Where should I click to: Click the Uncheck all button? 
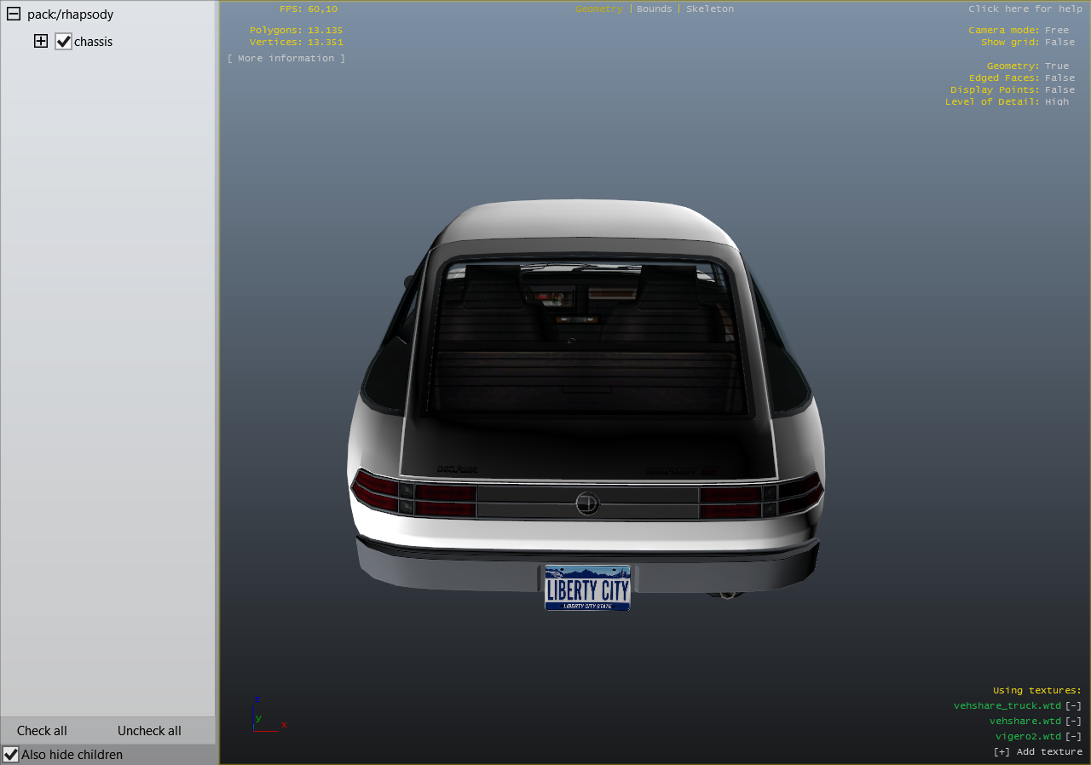click(149, 731)
